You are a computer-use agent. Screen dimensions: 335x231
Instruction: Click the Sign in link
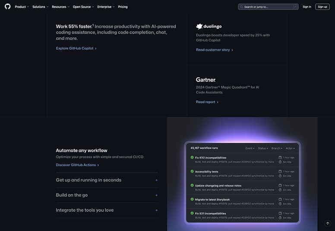[x=307, y=7]
